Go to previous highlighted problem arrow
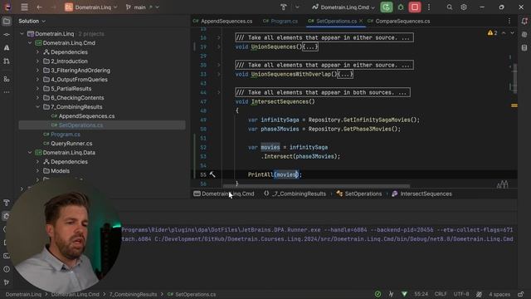The image size is (531, 299). pos(504,33)
